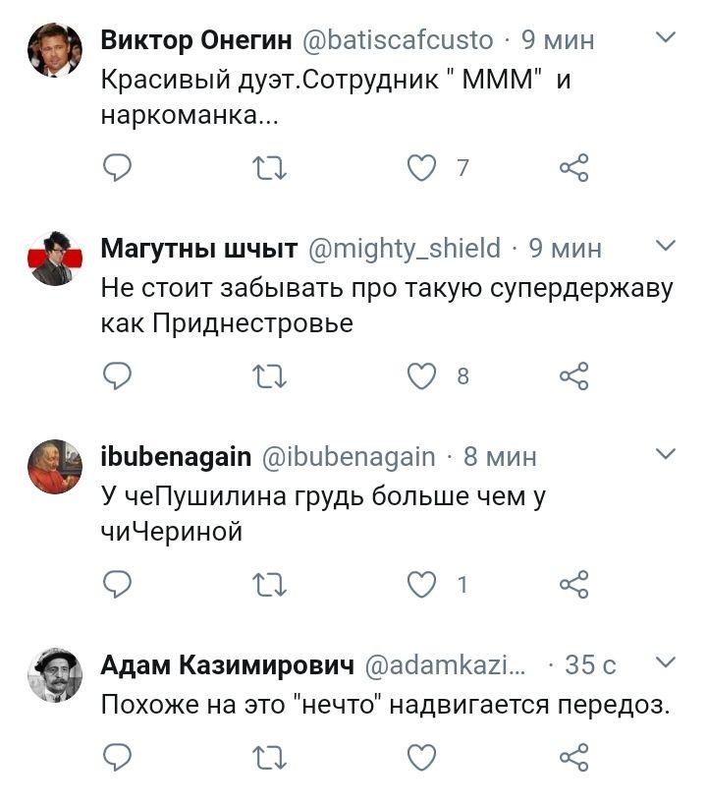Open Виктор Онегин's profile avatar
The height and width of the screenshot is (805, 707).
[x=54, y=50]
